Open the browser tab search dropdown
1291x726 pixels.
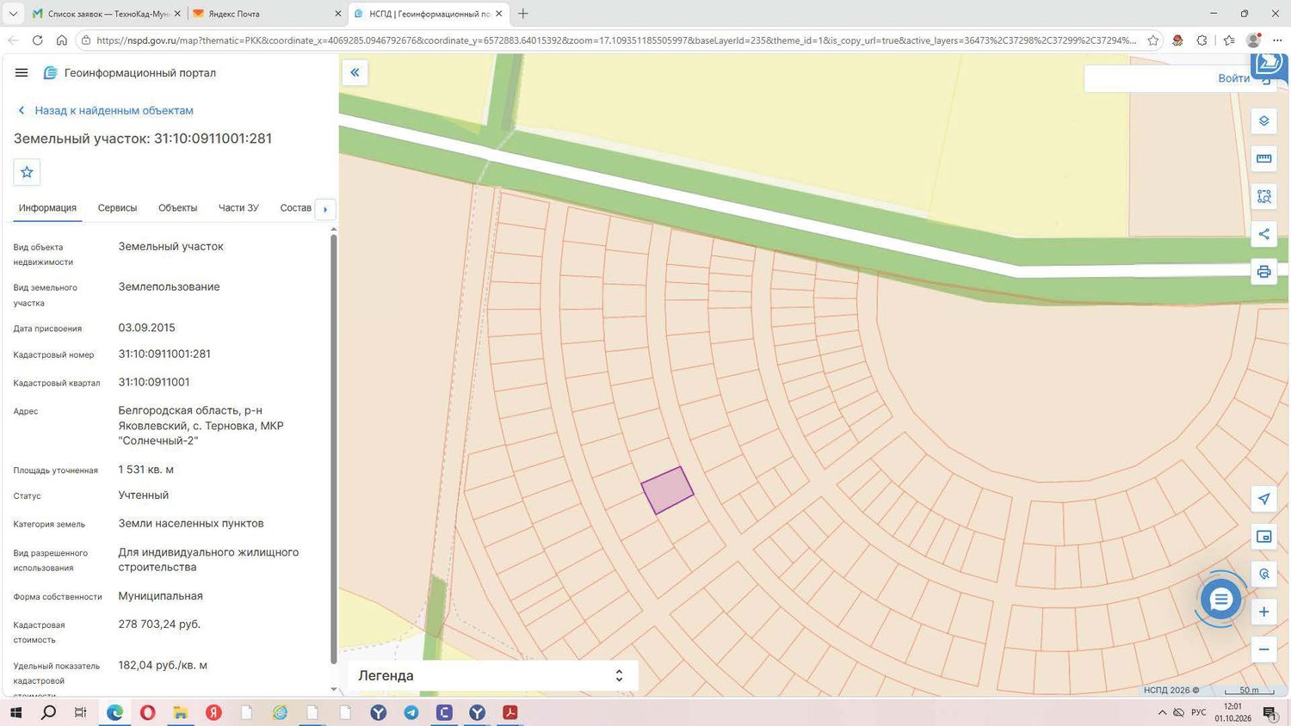13,14
